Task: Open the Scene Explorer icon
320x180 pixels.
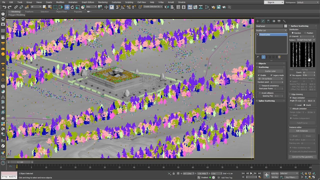Action: tap(178, 7)
